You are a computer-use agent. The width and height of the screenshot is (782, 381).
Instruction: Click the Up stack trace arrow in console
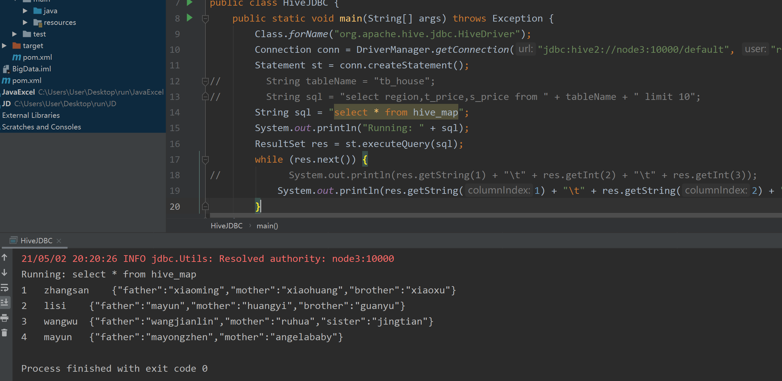point(5,257)
